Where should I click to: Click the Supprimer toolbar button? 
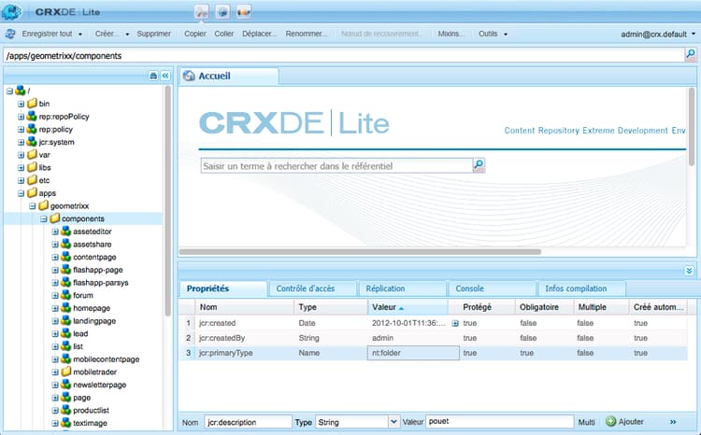[x=154, y=34]
